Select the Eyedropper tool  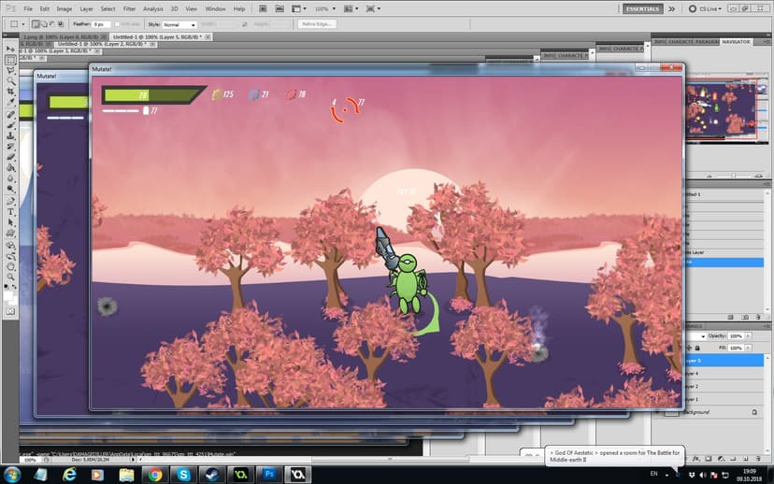tap(10, 102)
